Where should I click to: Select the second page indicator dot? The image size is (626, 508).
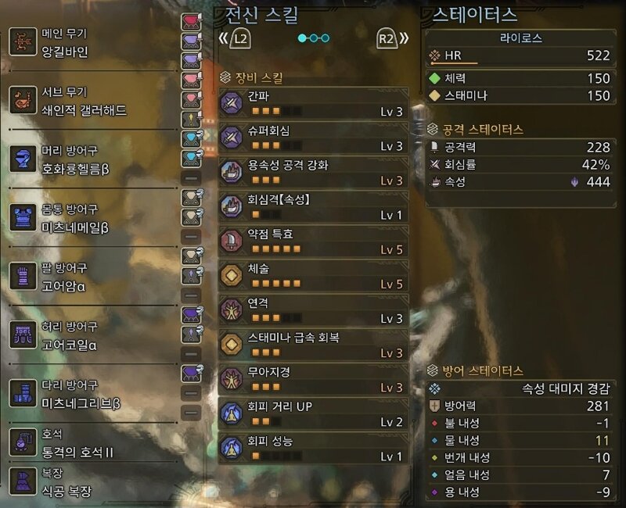(314, 38)
